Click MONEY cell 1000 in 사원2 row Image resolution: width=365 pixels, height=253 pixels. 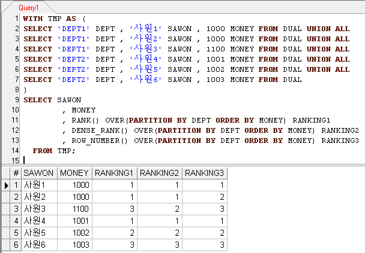point(74,197)
